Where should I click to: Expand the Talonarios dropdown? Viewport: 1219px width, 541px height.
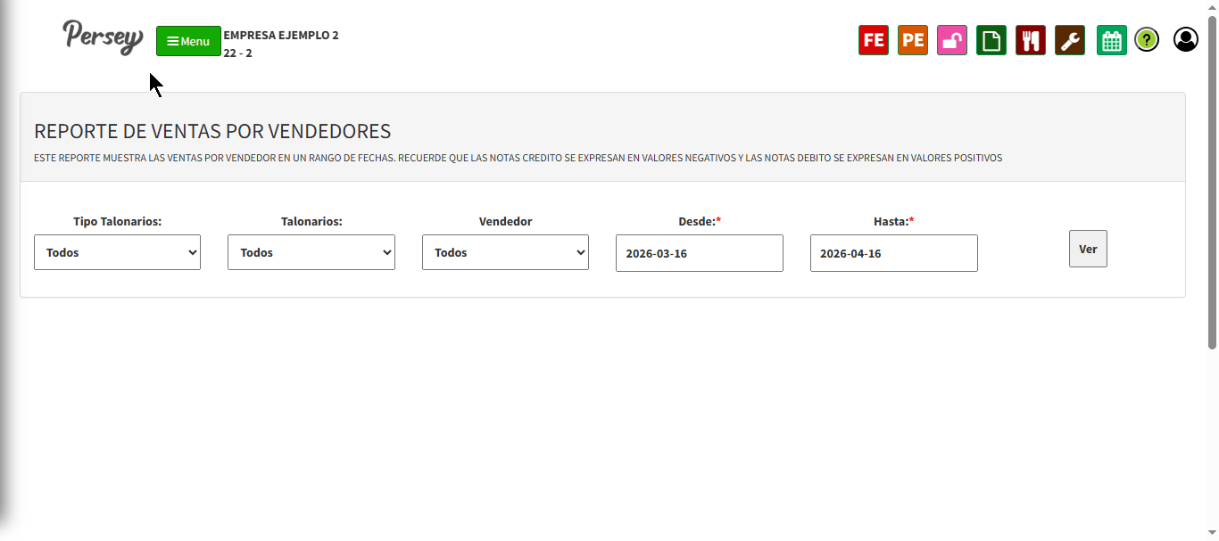[311, 252]
